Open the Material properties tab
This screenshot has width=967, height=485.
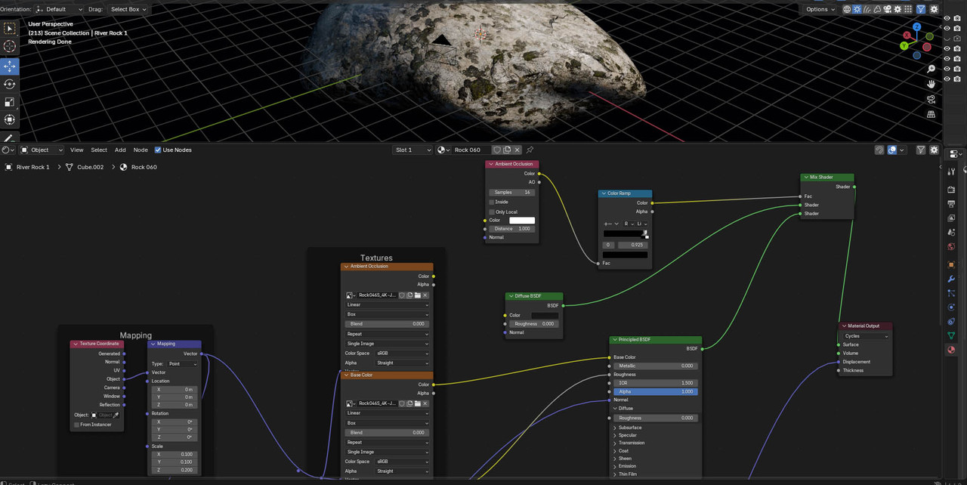(951, 350)
